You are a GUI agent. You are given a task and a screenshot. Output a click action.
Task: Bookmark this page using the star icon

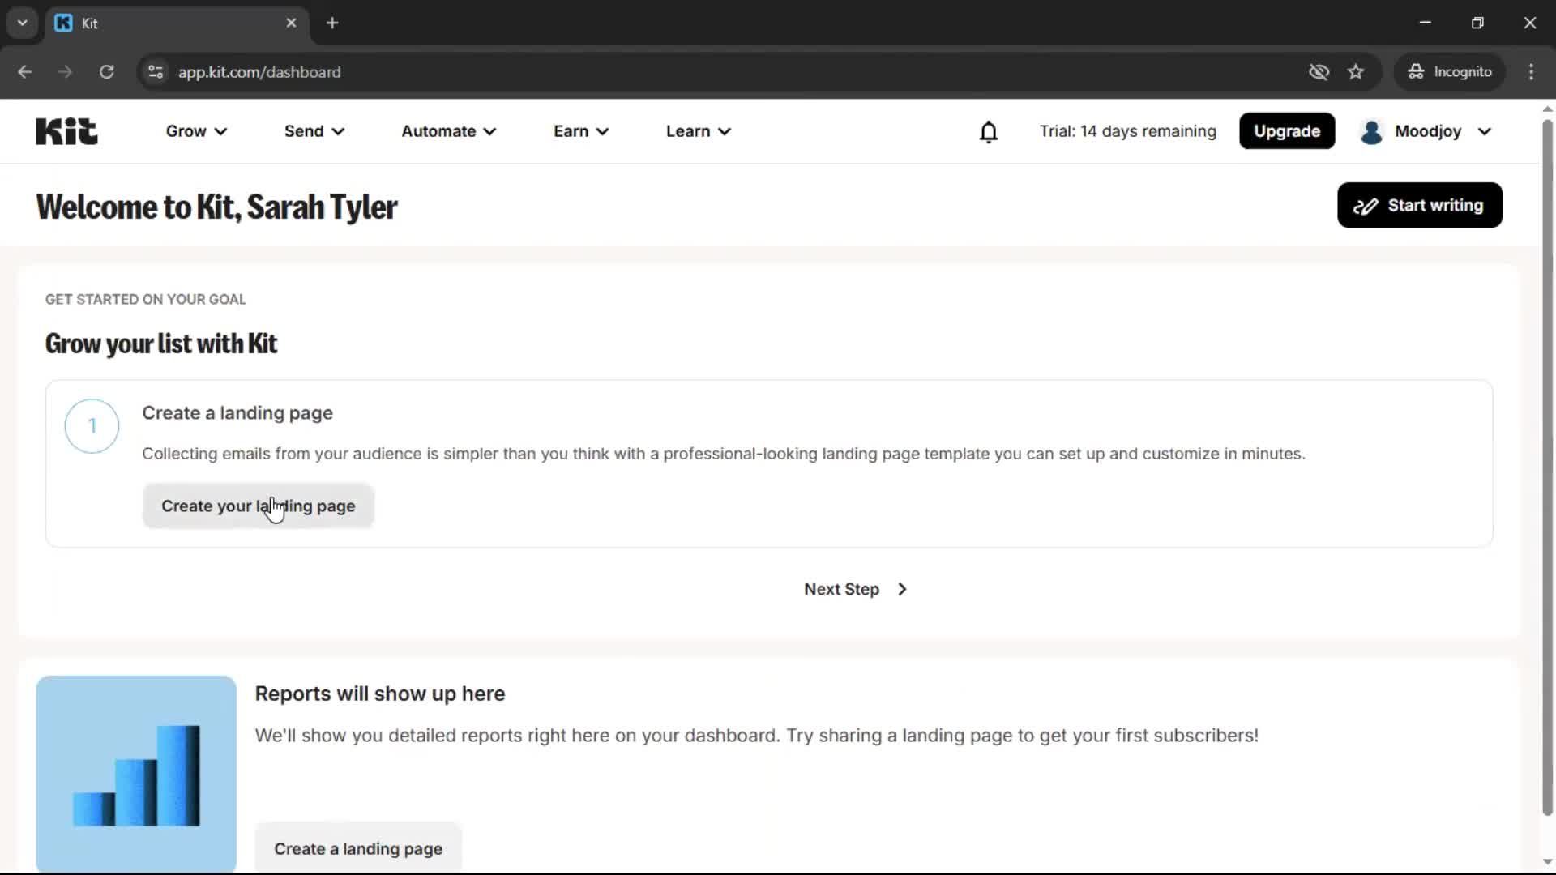(x=1357, y=72)
